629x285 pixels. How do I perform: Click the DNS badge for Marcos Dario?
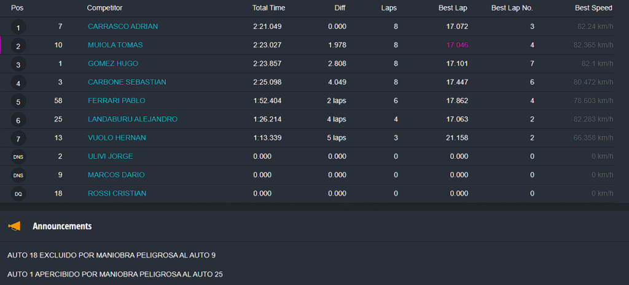tap(18, 175)
